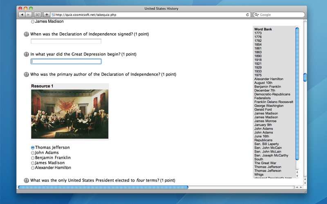This screenshot has height=204, width=327.
Task: Click 1918 in the Word Bank
Action: [x=258, y=60]
